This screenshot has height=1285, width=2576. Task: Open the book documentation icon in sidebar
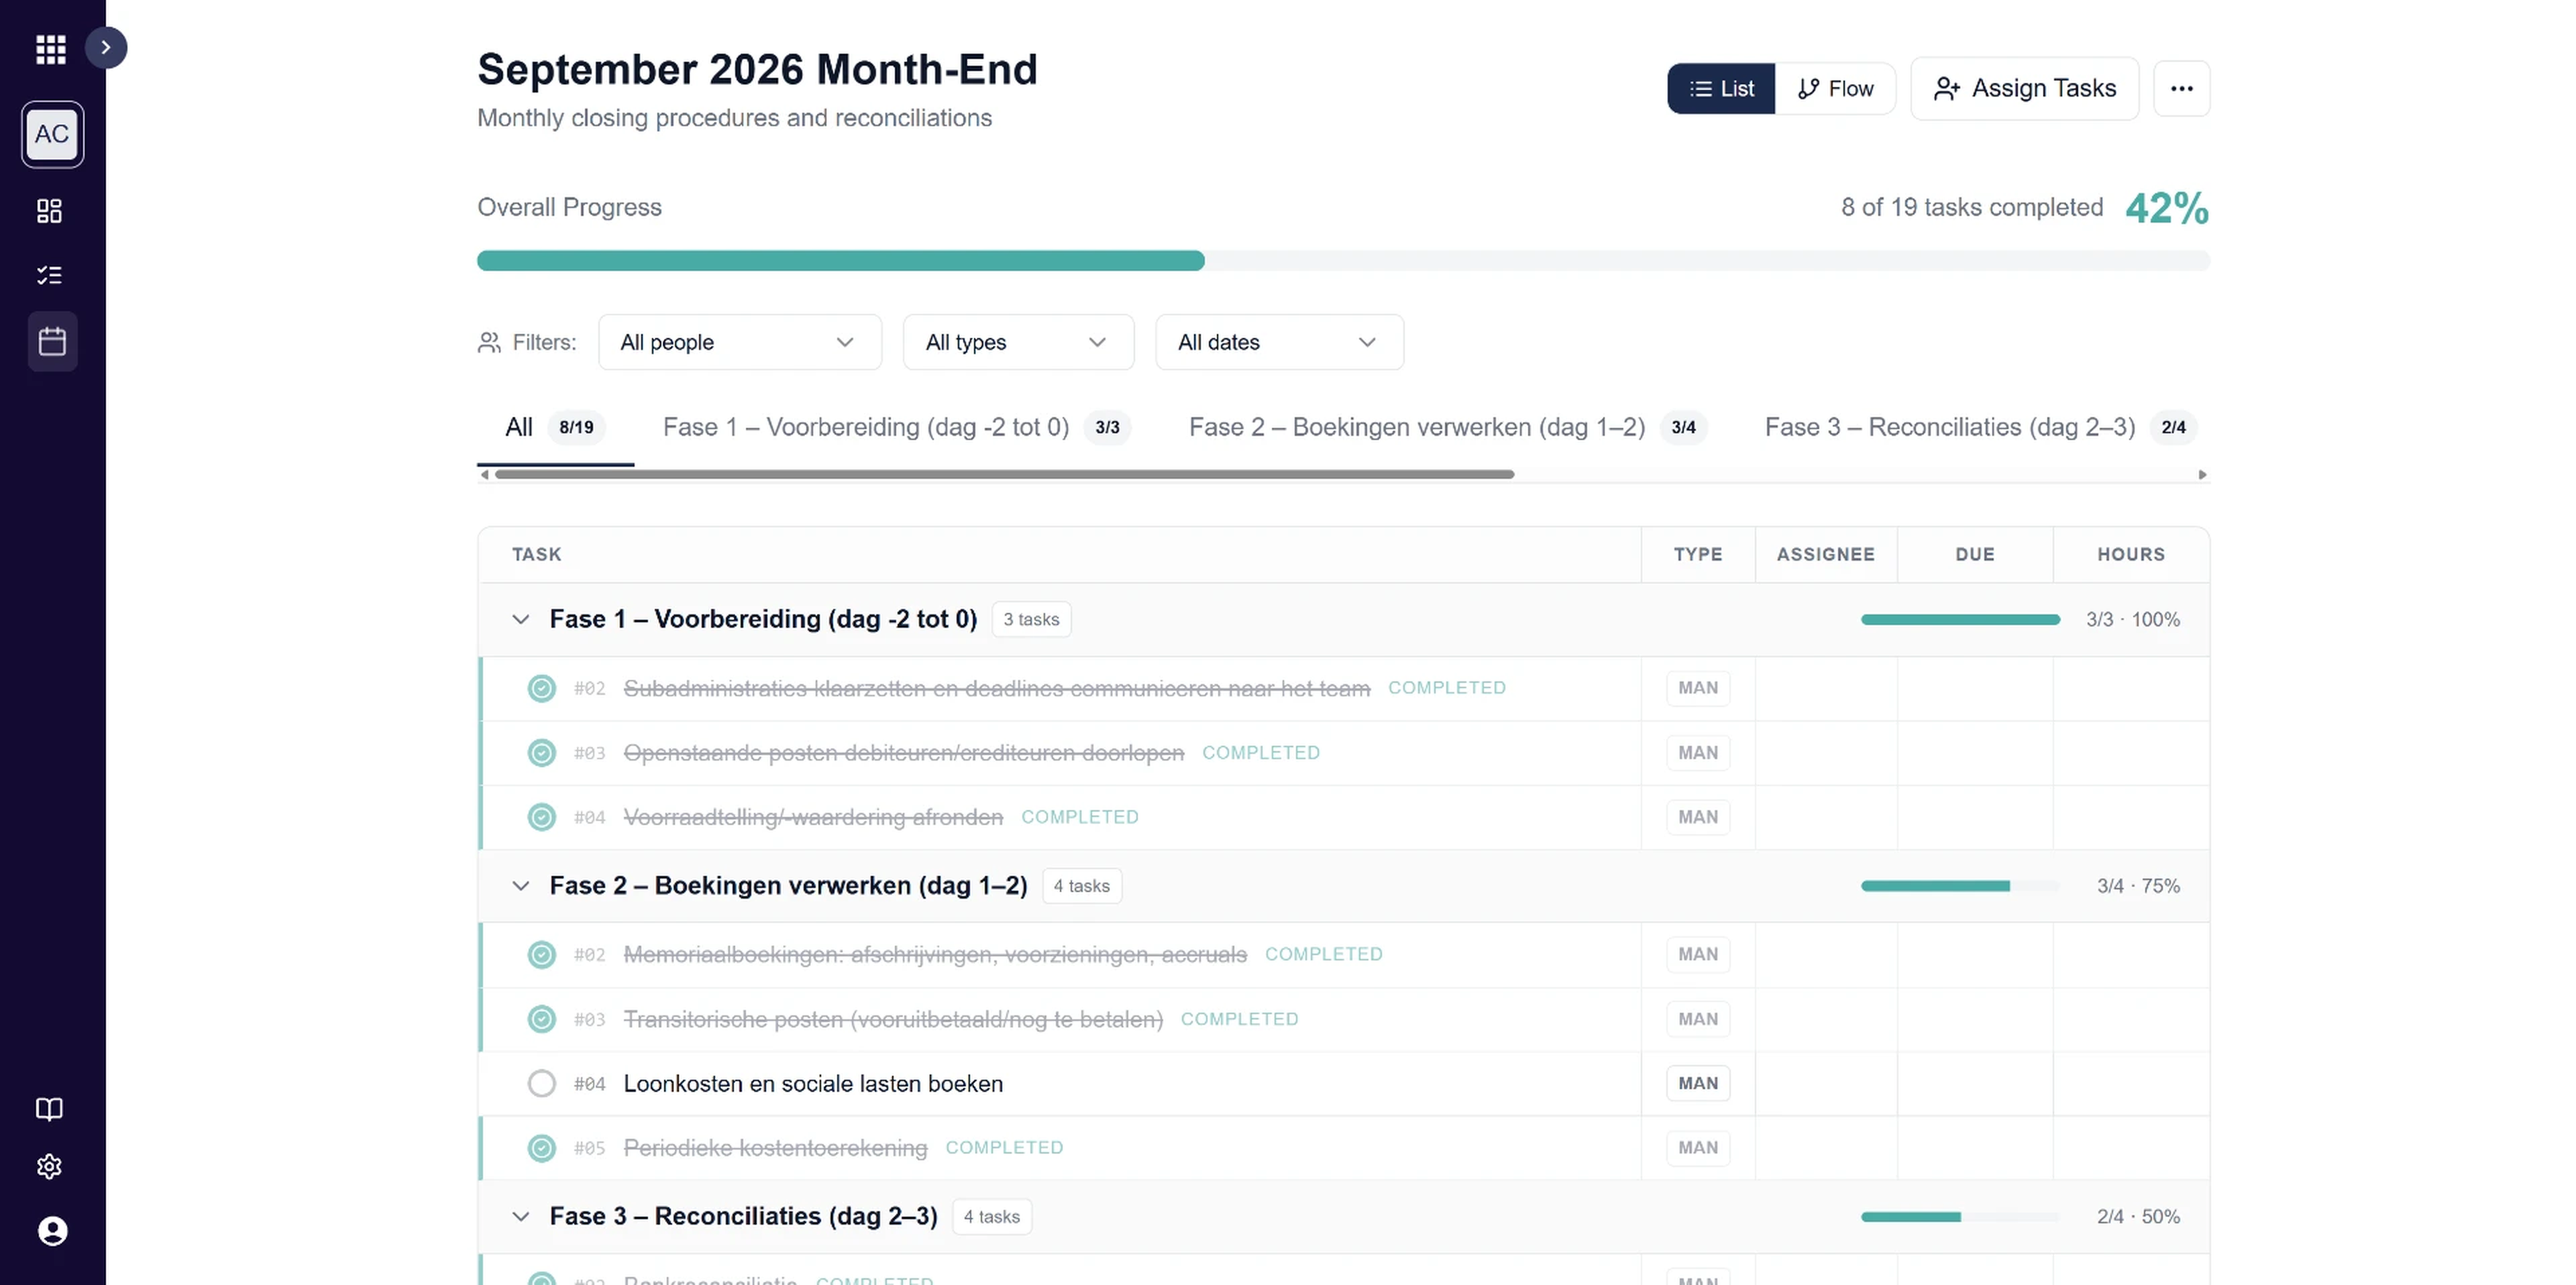coord(49,1108)
